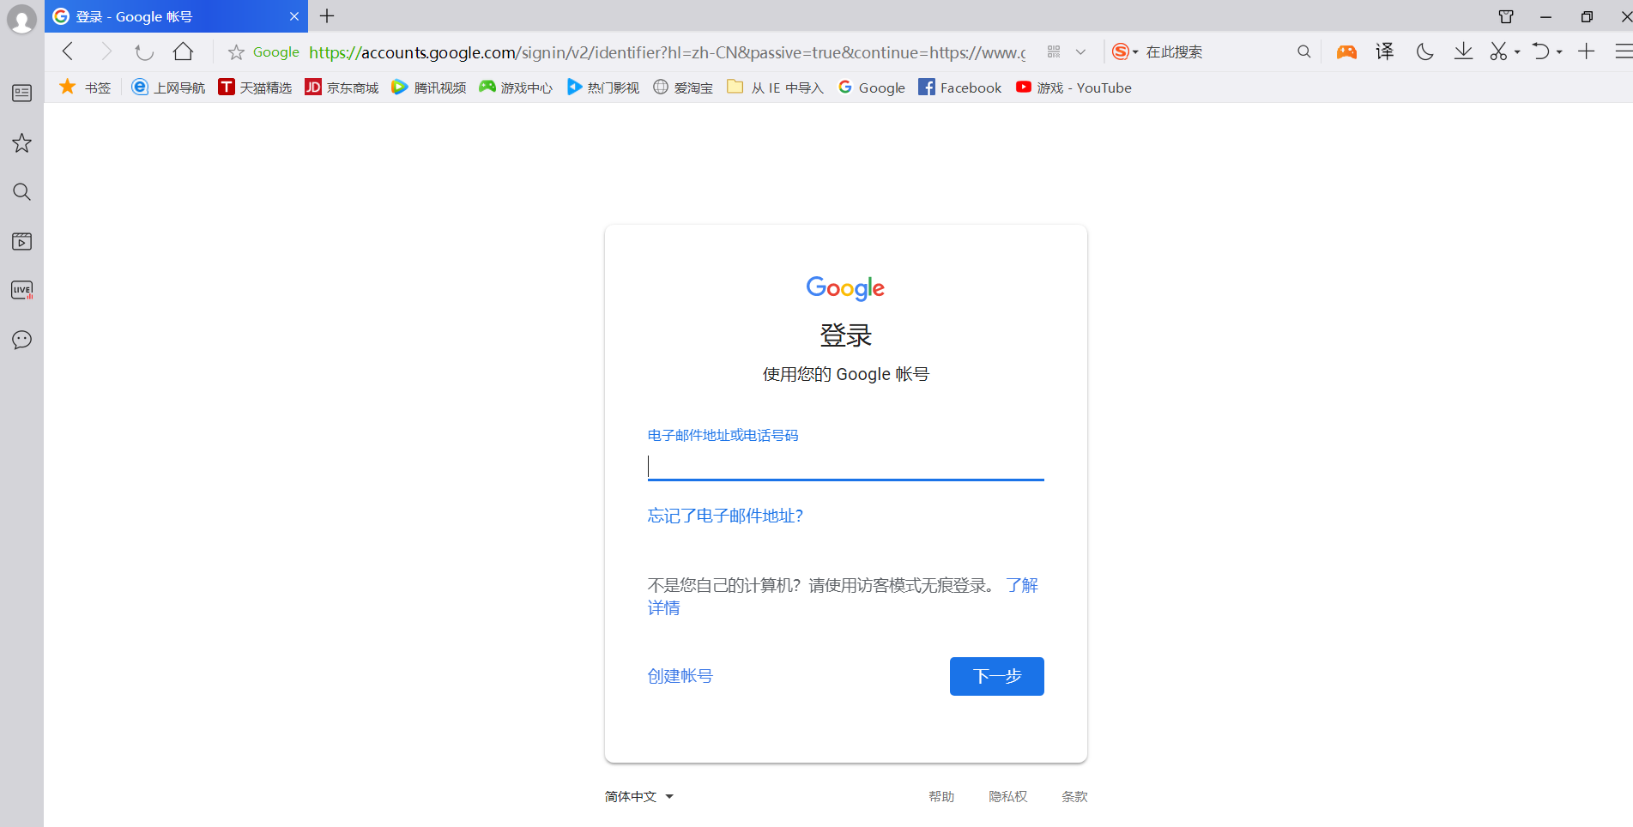Image resolution: width=1633 pixels, height=827 pixels.
Task: Expand the address bar dropdown chevron
Action: point(1080,51)
